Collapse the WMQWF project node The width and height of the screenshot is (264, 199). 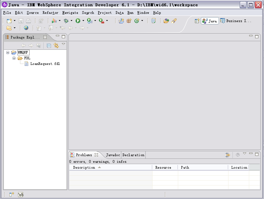[x=7, y=52]
